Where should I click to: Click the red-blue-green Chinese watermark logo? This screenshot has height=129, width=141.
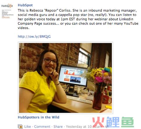[113, 122]
